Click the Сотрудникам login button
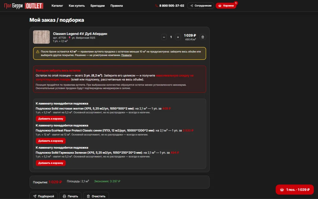The image size is (318, 199). [201, 6]
